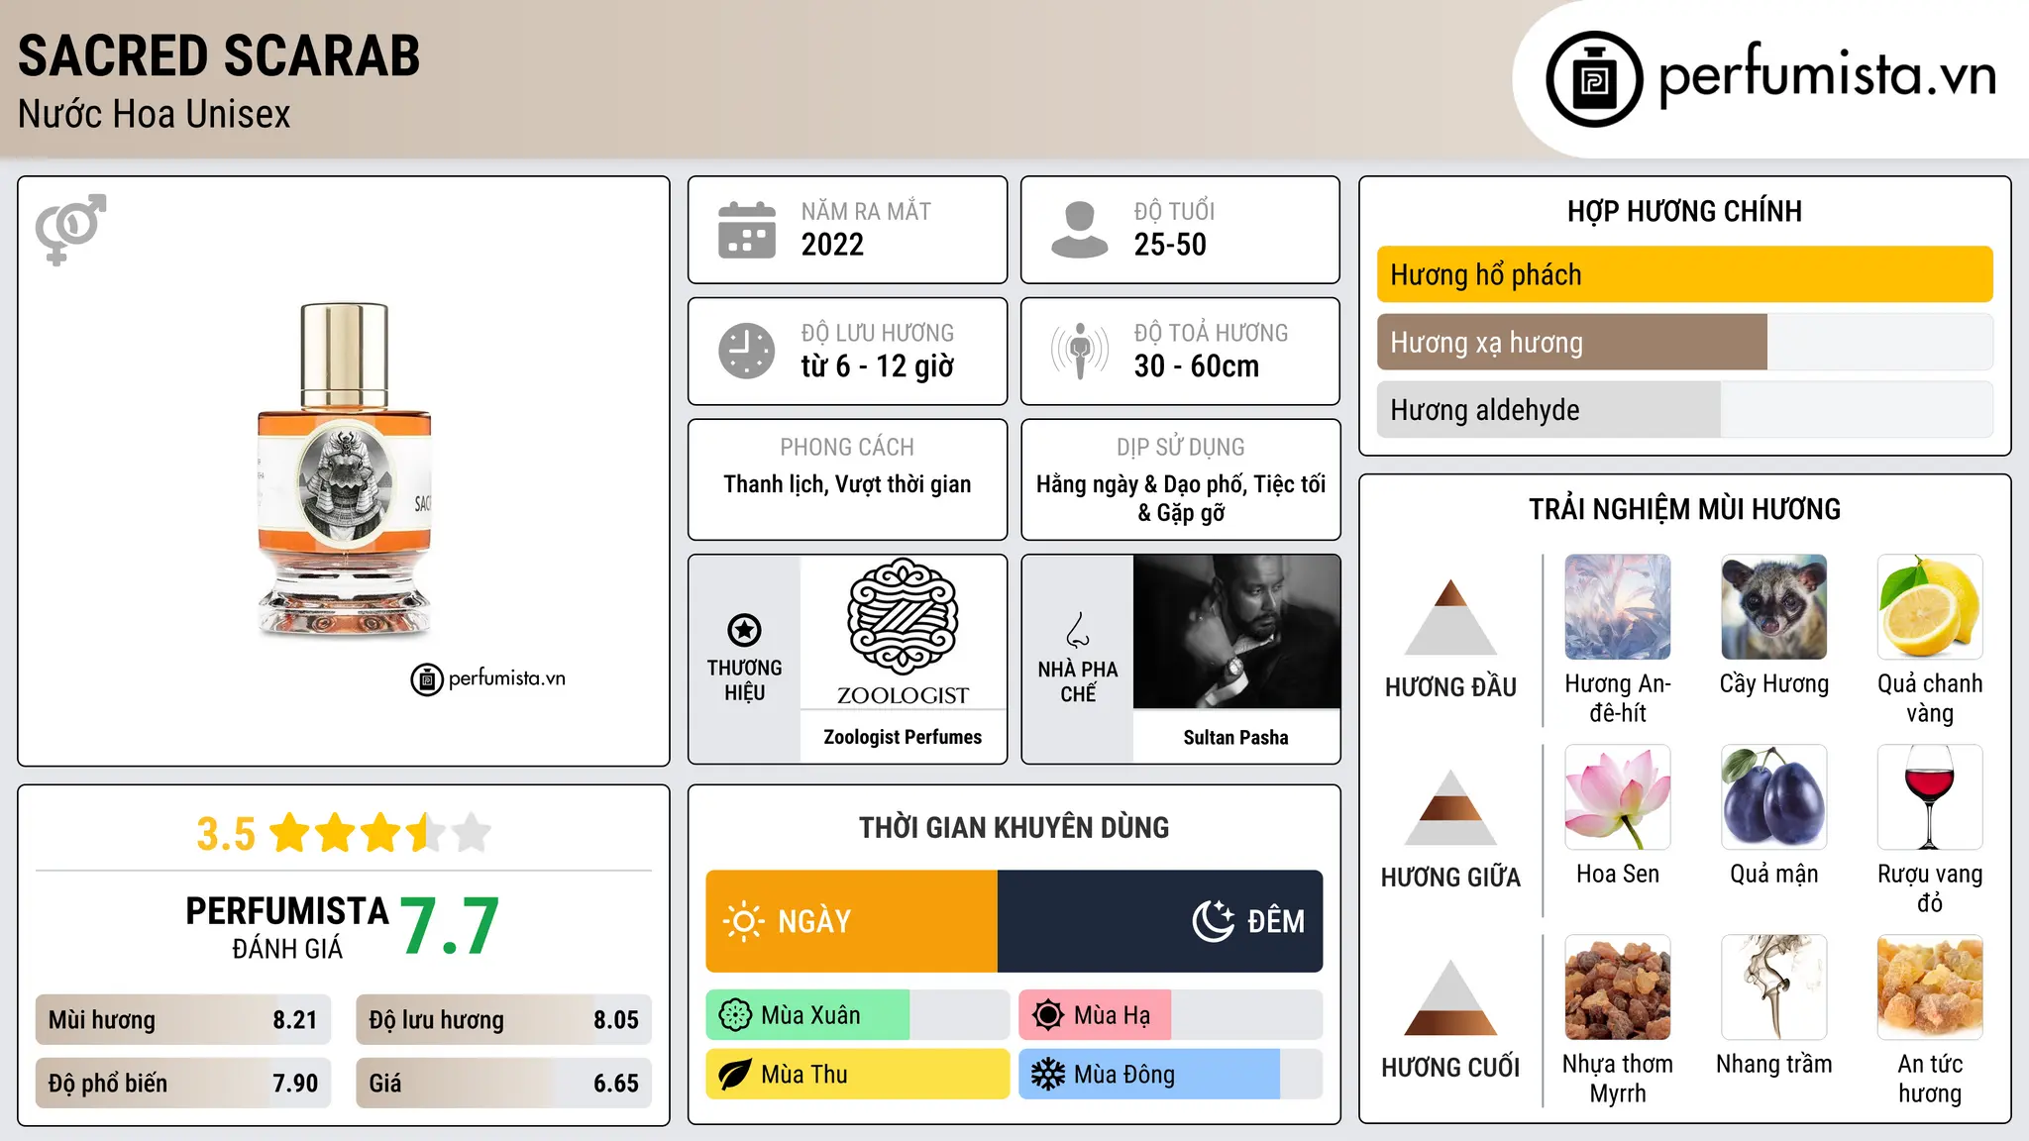Click the Độ lưu hương 8.05 score box
The image size is (2029, 1141).
pyautogui.click(x=503, y=1020)
